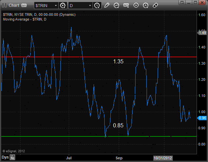Open the GET tools menu
This screenshot has width=208, height=162.
126,5
